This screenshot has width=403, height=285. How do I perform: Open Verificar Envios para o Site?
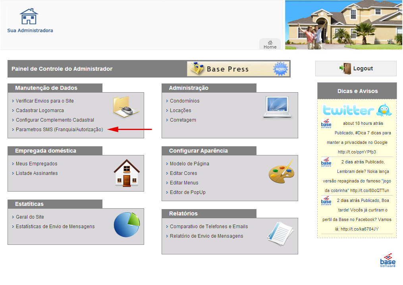point(44,101)
